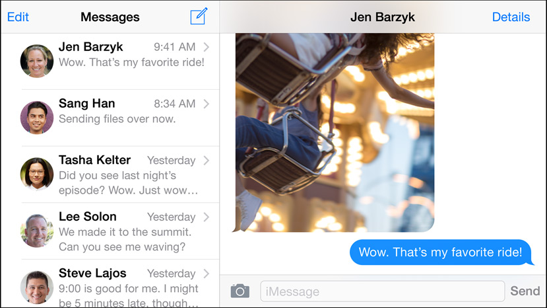
Task: Tap the blue "Wow. That's my favorite ride!" bubble
Action: [440, 252]
